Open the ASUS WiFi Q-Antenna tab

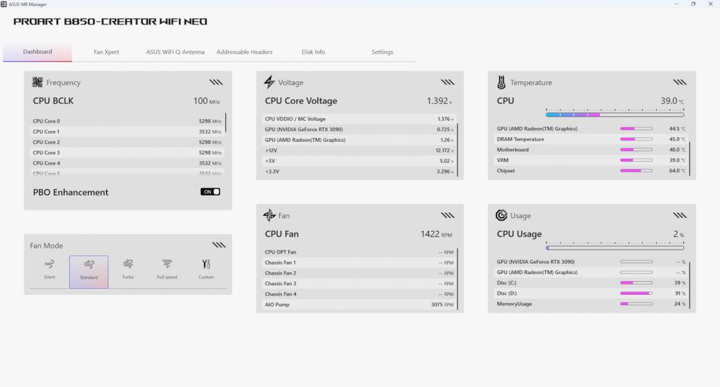pyautogui.click(x=175, y=52)
